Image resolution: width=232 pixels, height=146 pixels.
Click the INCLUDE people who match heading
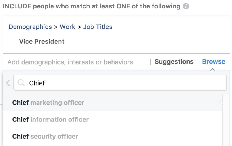click(x=91, y=7)
